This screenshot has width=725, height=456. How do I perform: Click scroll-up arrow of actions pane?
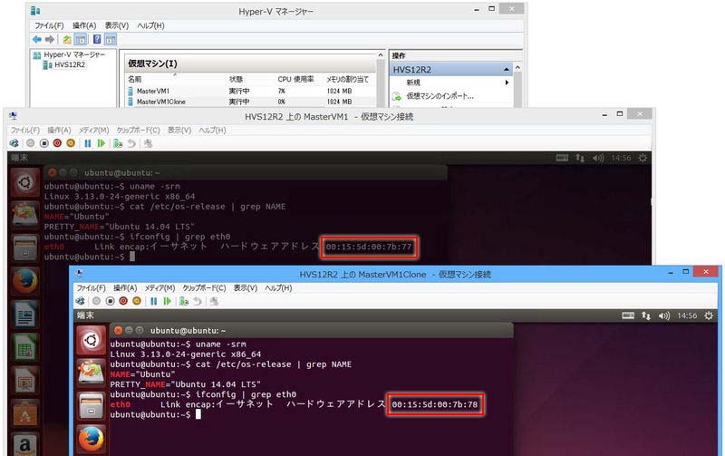pos(517,67)
